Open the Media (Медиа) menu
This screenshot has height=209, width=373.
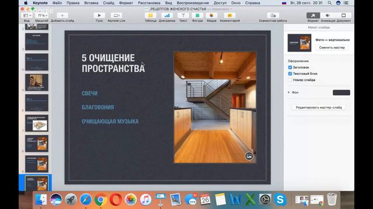coord(212,16)
